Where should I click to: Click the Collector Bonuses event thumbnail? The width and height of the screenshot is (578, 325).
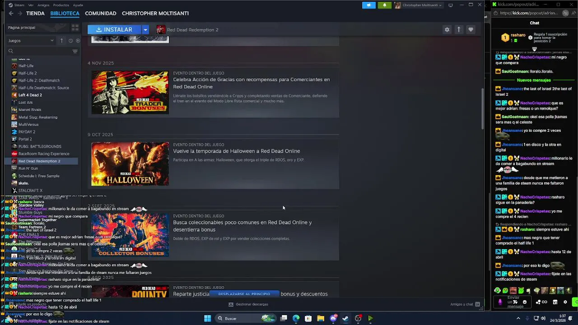click(x=130, y=235)
